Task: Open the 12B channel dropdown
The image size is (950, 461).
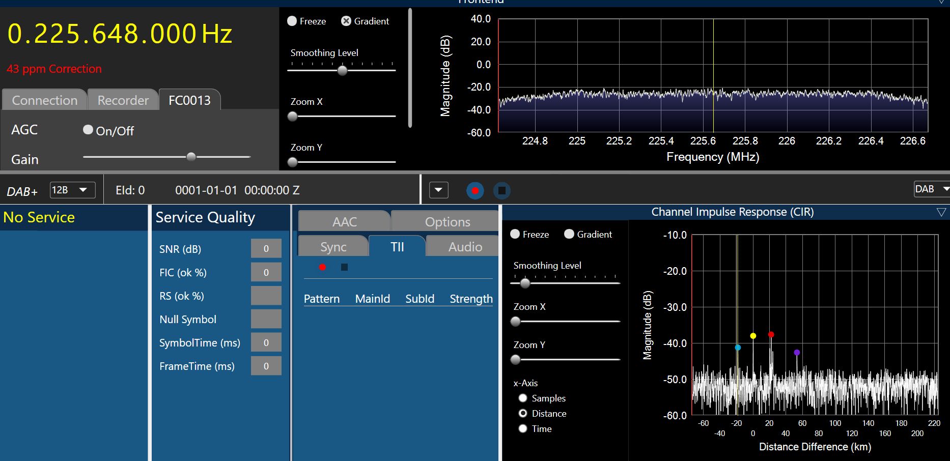Action: [x=73, y=190]
